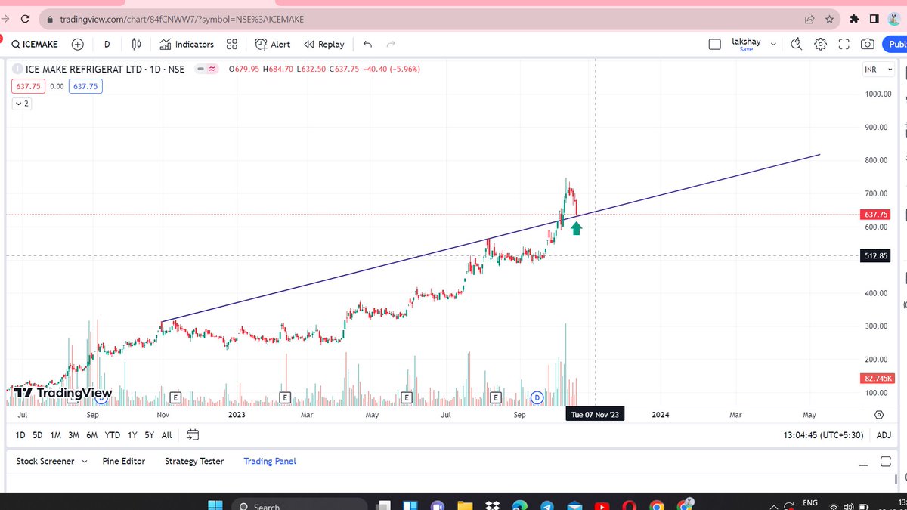Select the 1Y time range
The width and height of the screenshot is (907, 510).
132,435
